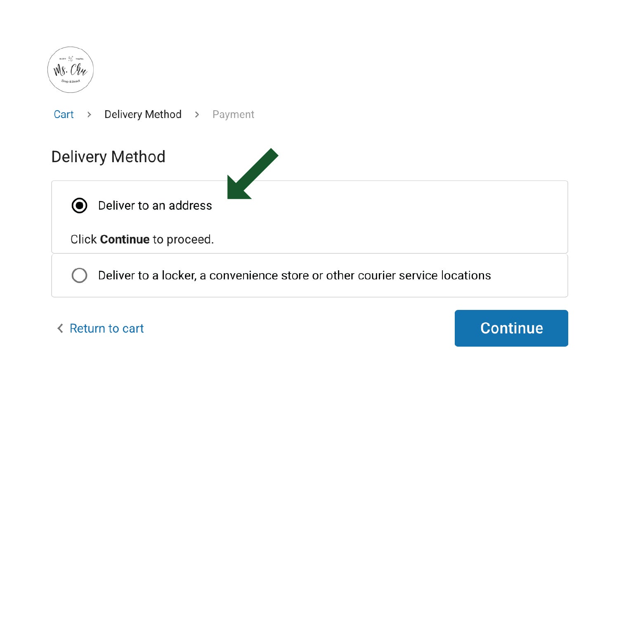The image size is (619, 619).
Task: Select the Deliver to an address radio button
Action: [79, 206]
